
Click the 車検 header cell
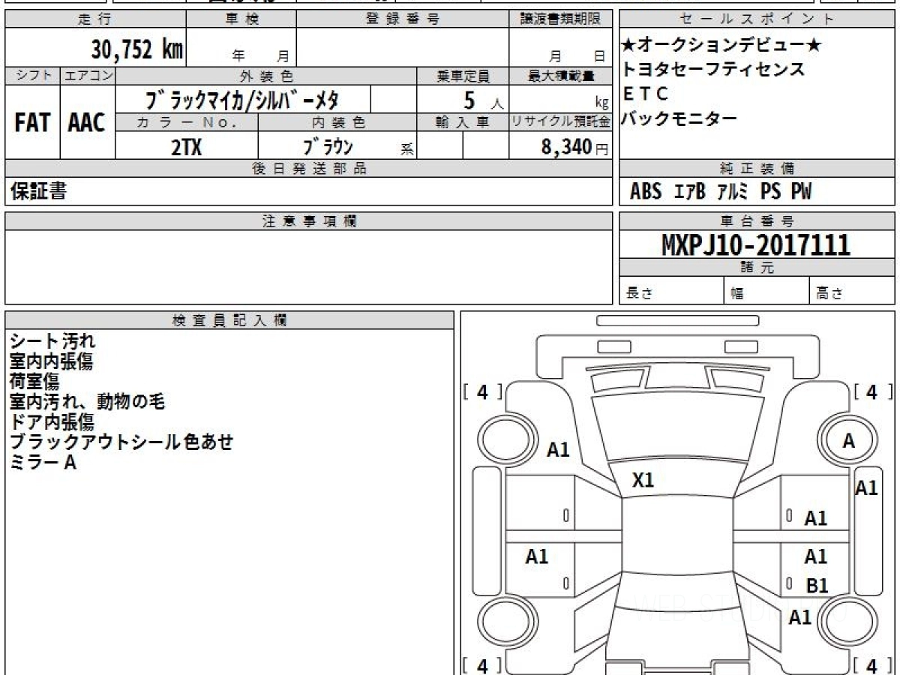point(241,19)
